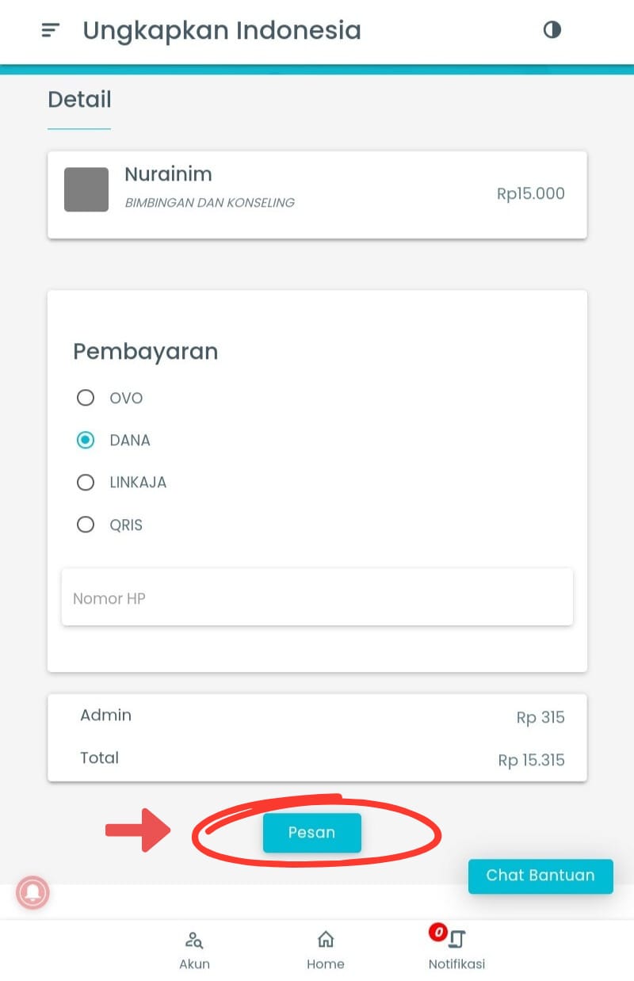Click the red notification count badge

(437, 933)
